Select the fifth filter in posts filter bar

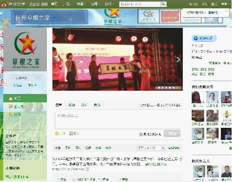coord(98,148)
